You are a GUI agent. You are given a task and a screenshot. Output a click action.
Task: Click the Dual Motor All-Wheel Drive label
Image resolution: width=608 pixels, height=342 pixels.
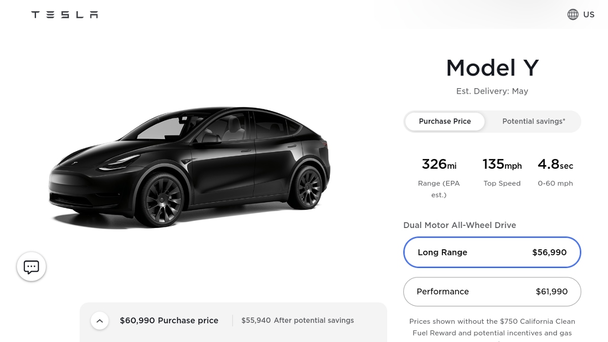pos(460,225)
